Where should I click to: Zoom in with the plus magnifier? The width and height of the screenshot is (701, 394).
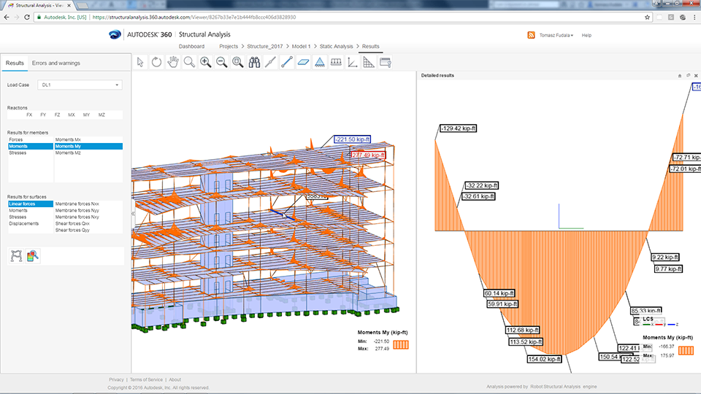click(x=205, y=63)
